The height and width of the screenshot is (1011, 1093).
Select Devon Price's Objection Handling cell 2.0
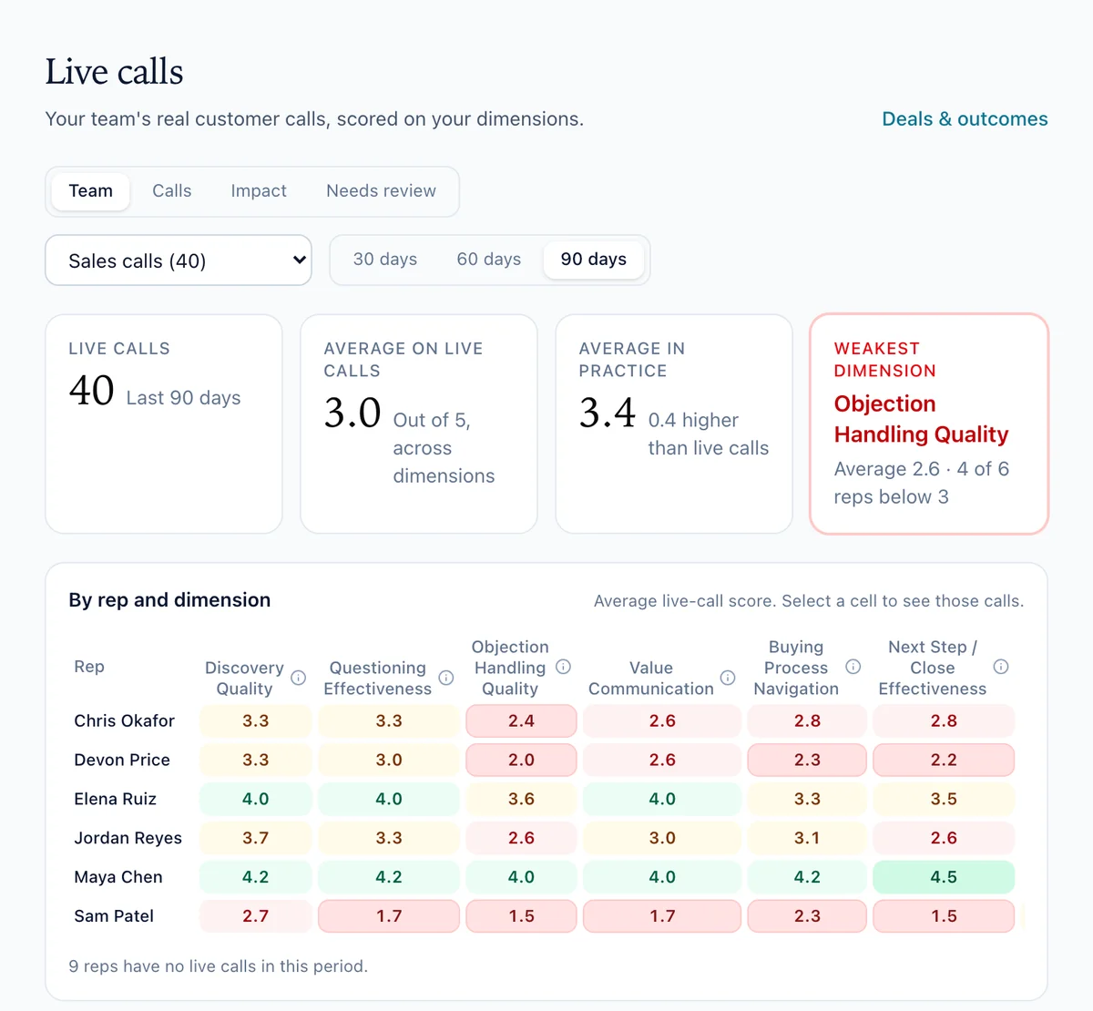click(521, 760)
